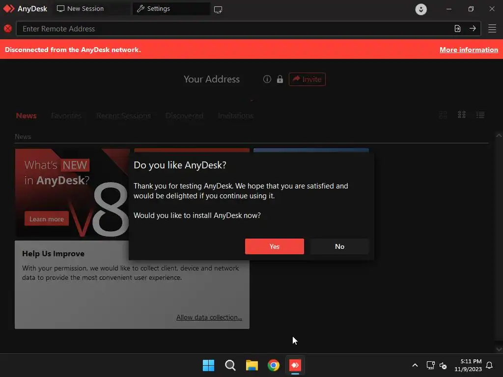The image size is (503, 377).
Task: Select the News tab
Action: point(27,116)
